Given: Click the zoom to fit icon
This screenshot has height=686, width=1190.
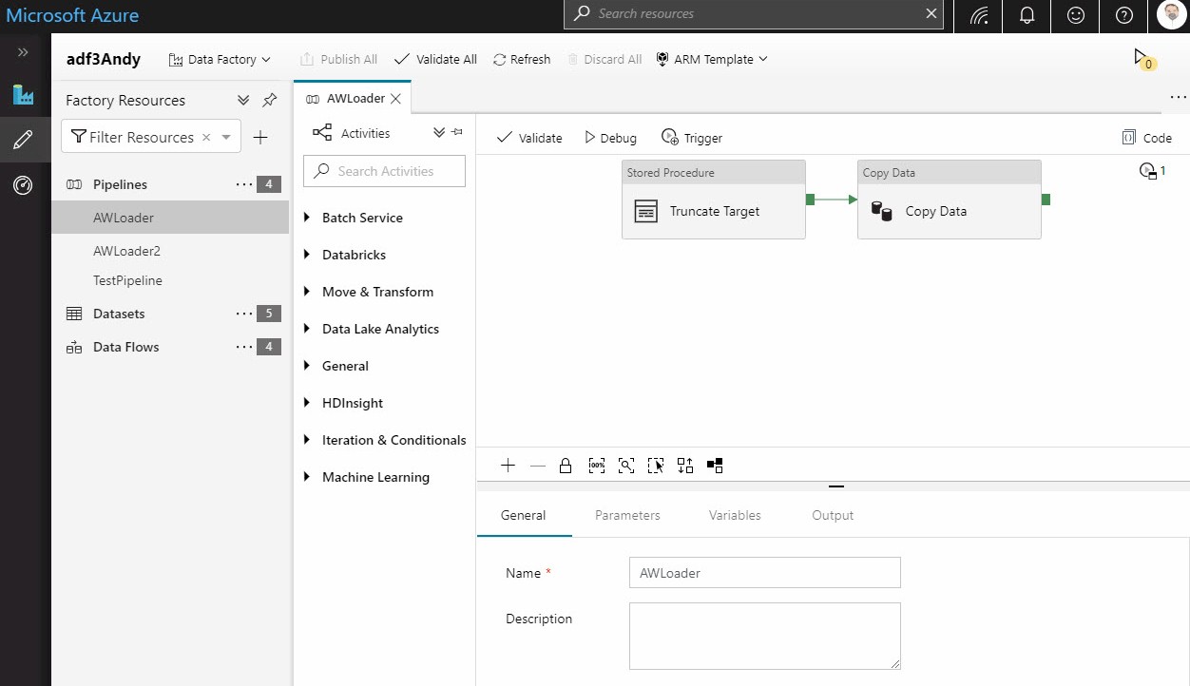Looking at the screenshot, I should tap(625, 466).
